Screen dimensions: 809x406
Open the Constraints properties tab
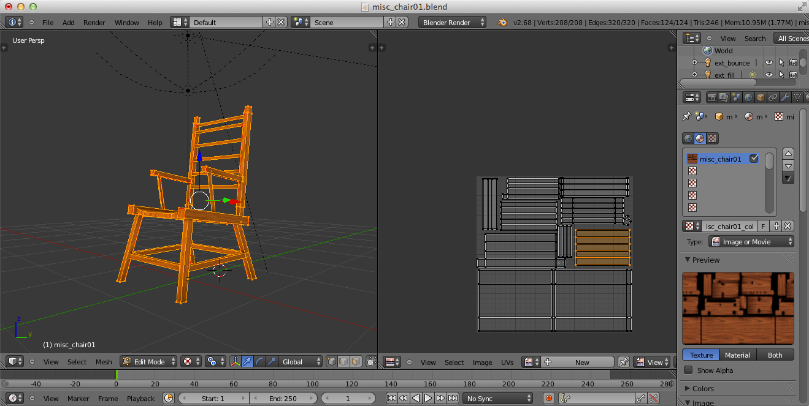click(773, 97)
